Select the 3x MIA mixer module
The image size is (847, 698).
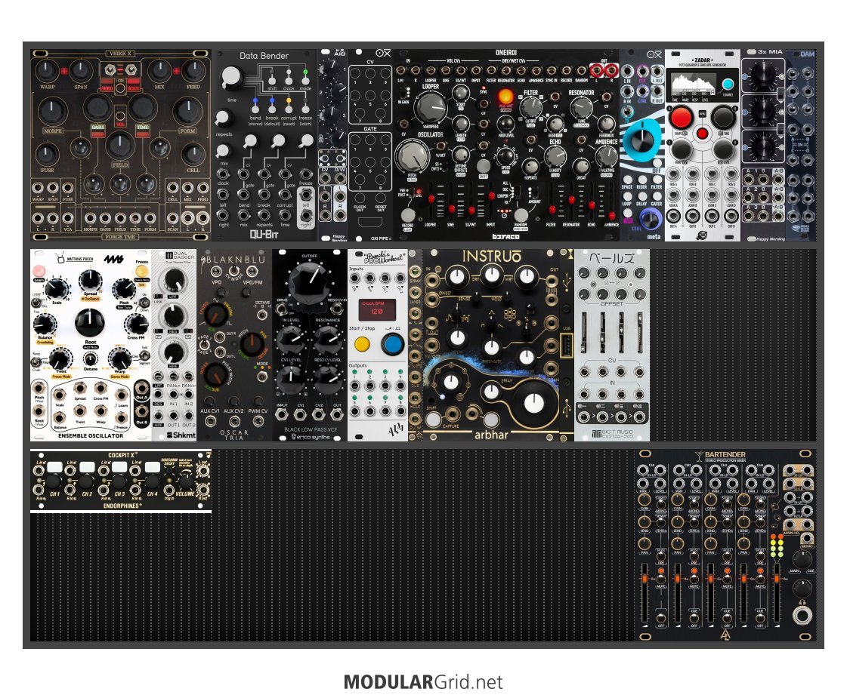click(x=762, y=145)
